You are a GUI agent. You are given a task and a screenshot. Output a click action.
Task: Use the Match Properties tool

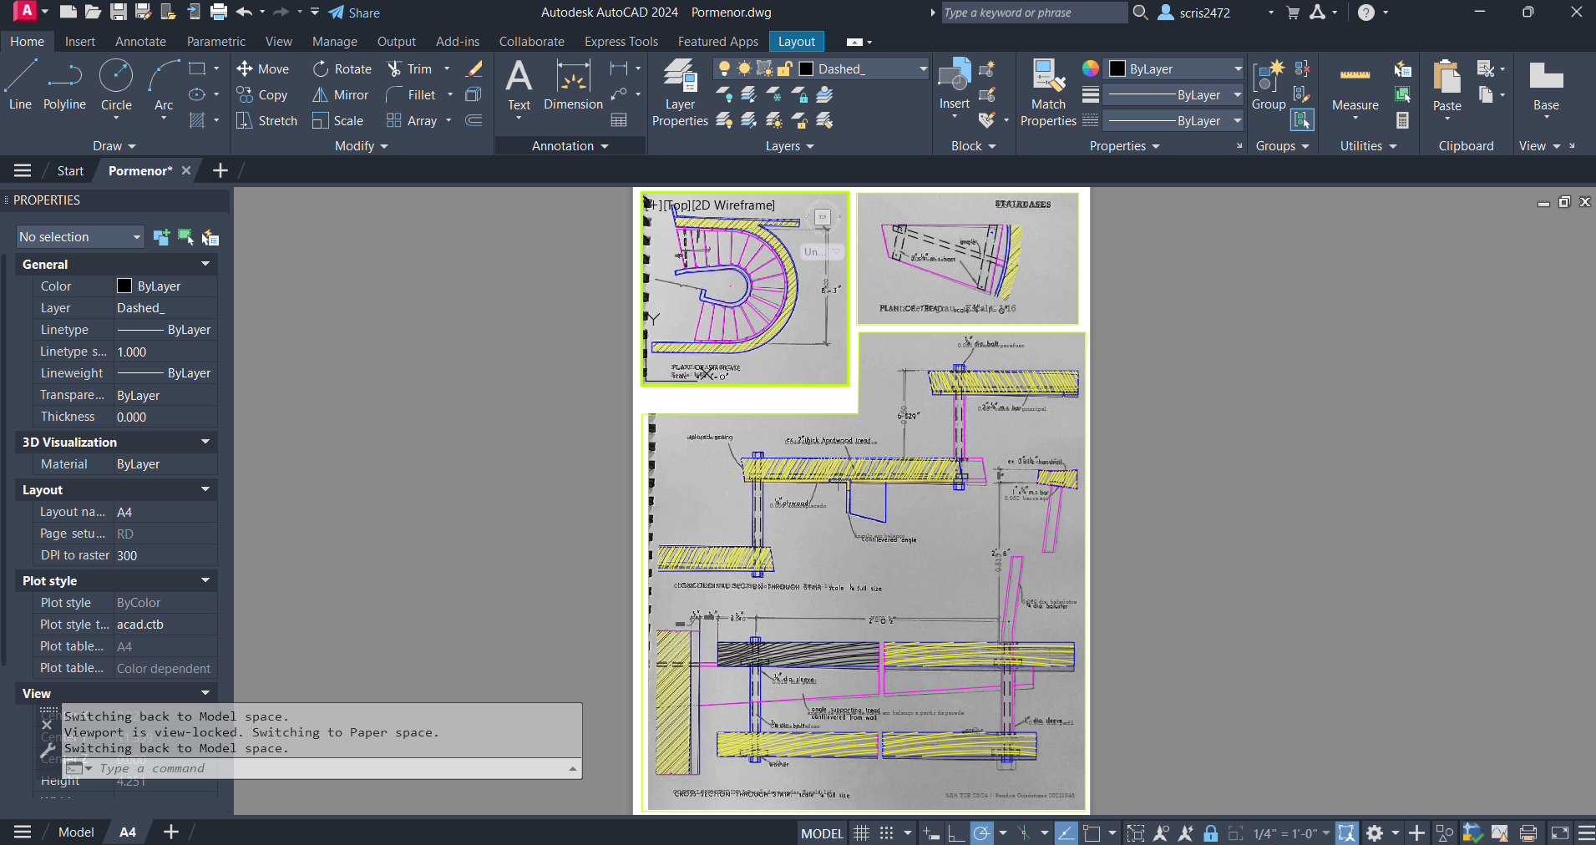click(1048, 93)
